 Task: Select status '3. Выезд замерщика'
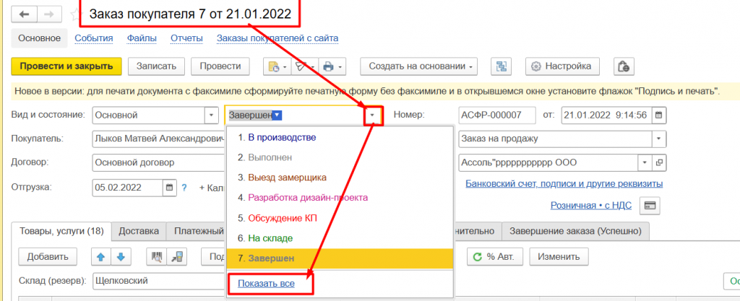point(340,178)
